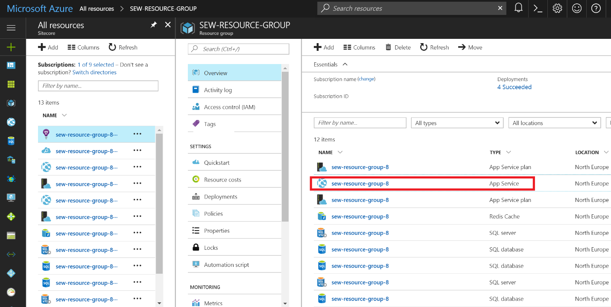The height and width of the screenshot is (307, 611).
Task: Open the Notifications bell icon
Action: [518, 8]
